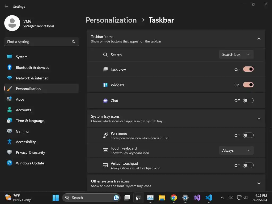Click the Settings gear taskbar icon

185,198
